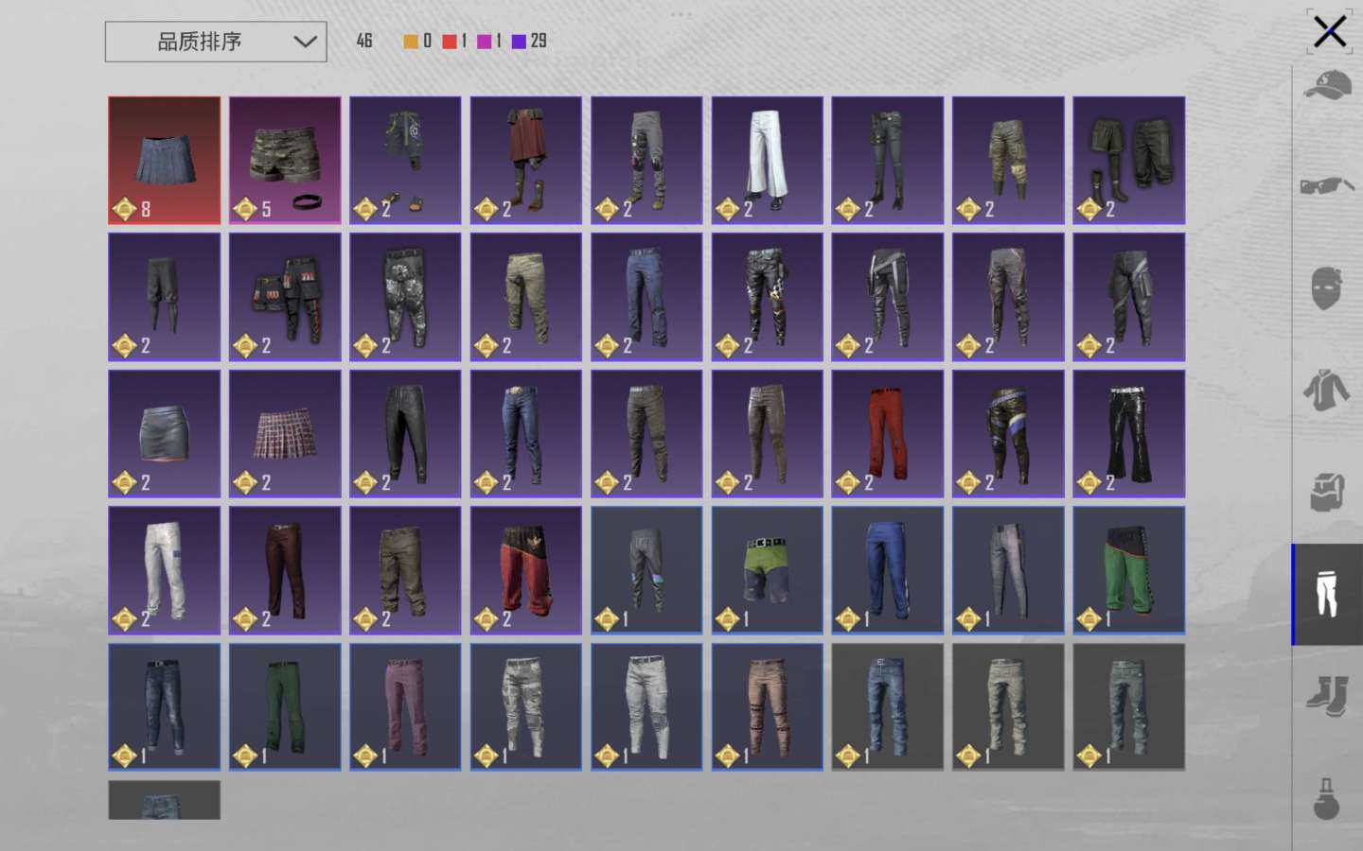Select the black shorts with boots set
This screenshot has height=851, width=1363.
1128,160
